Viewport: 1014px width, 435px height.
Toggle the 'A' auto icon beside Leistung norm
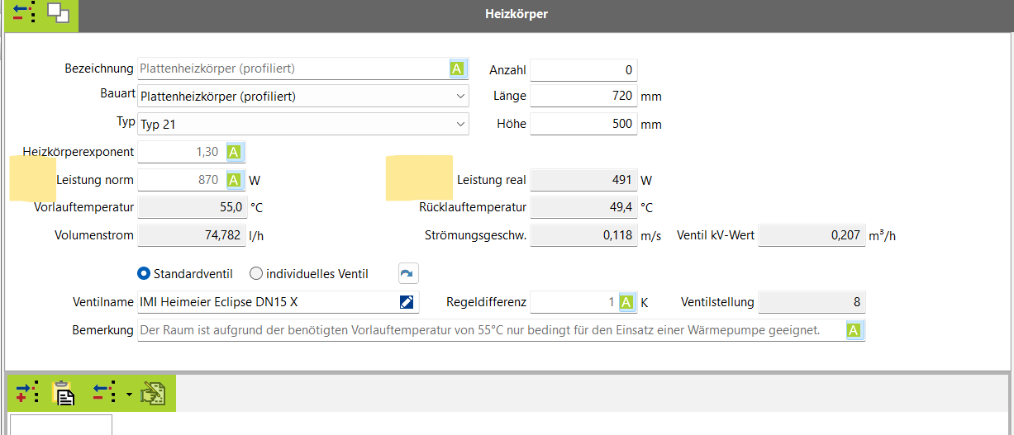click(x=234, y=180)
